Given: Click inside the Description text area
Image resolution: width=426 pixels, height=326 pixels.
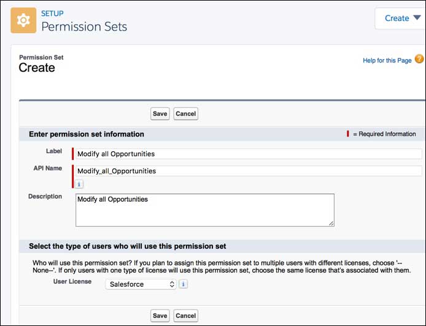Looking at the screenshot, I should pos(204,210).
